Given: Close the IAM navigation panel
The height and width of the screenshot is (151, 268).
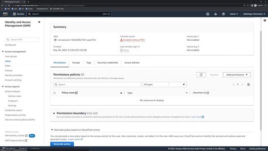Looking at the screenshot, I should coord(39,22).
